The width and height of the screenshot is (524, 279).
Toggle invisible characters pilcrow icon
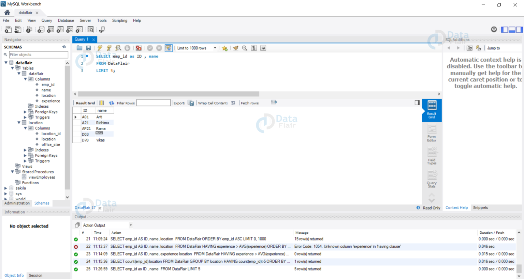coord(254,48)
